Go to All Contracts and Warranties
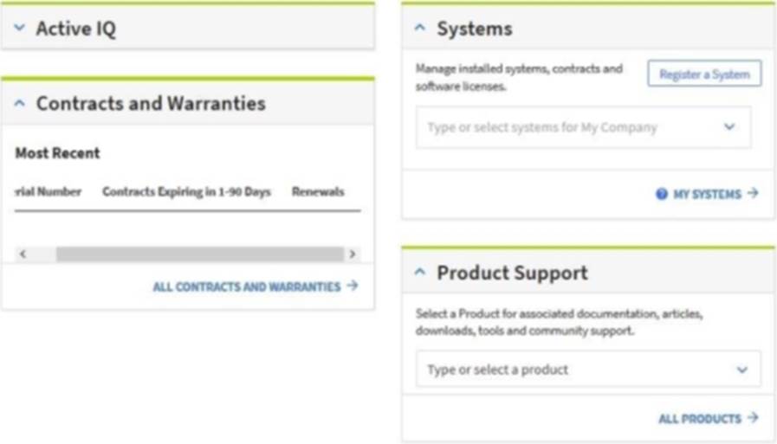 click(247, 286)
